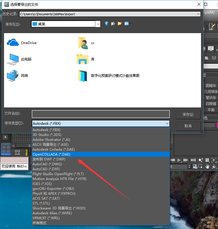Choose gw::OBJ-Exporter (*.OBJ) format

101,189
